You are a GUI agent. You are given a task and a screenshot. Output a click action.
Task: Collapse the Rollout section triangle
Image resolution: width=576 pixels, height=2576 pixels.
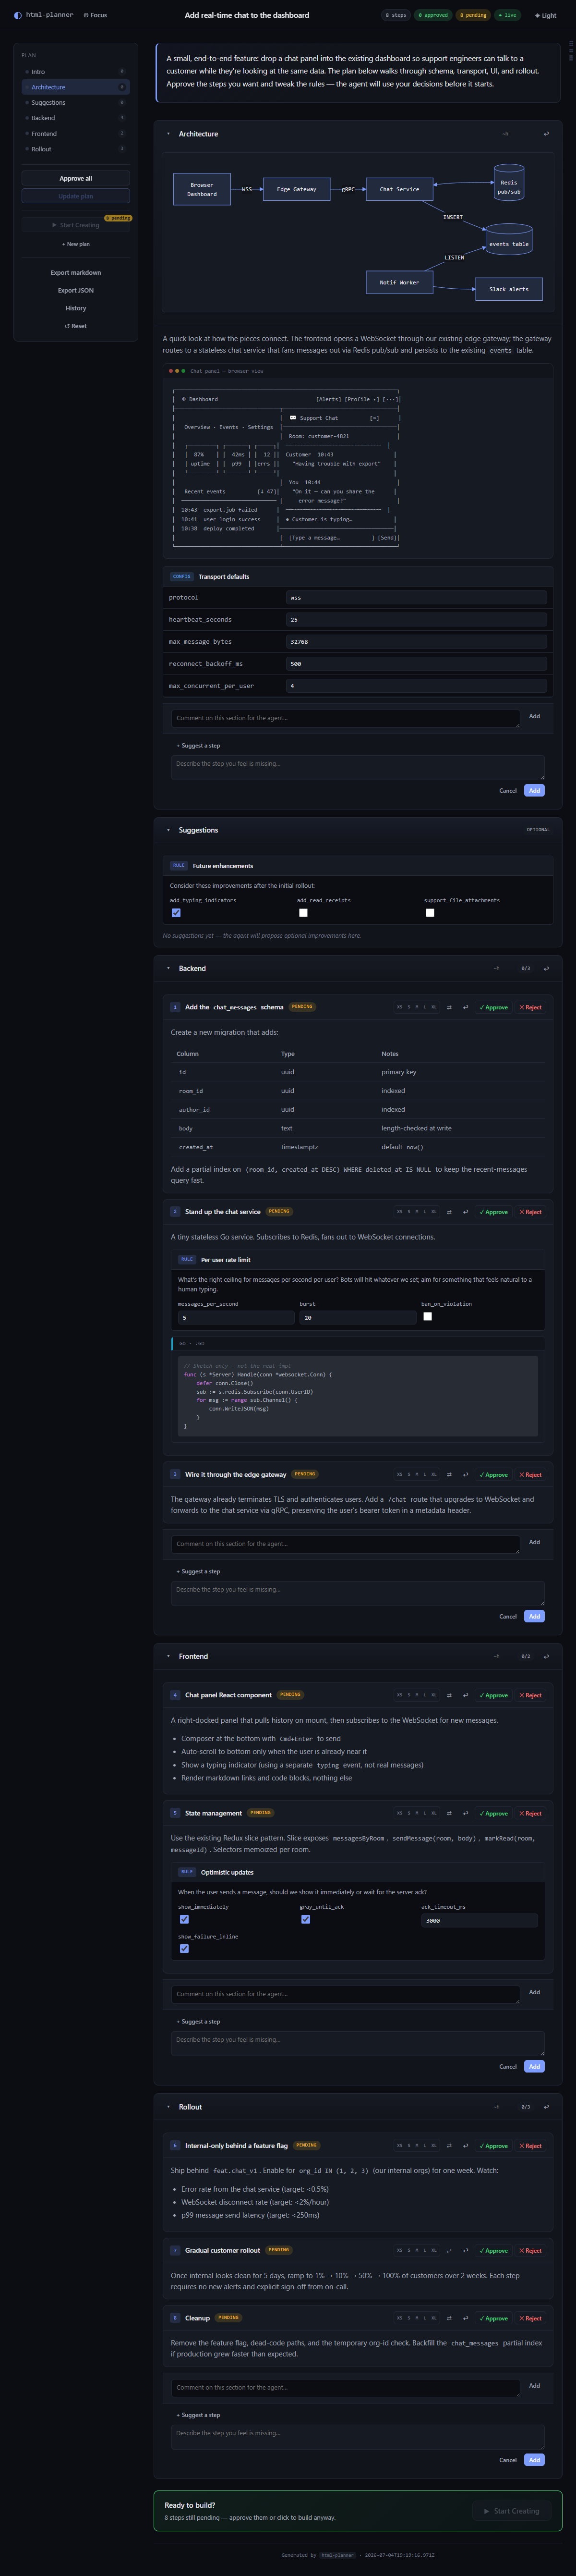click(x=168, y=2107)
